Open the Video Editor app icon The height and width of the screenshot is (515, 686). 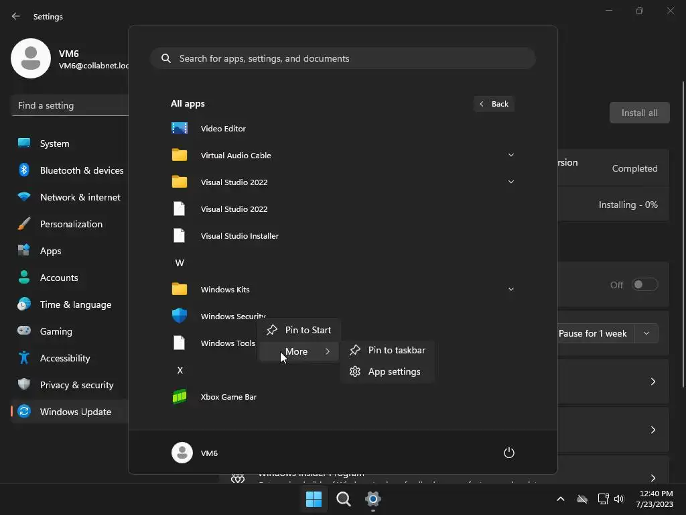click(x=180, y=128)
